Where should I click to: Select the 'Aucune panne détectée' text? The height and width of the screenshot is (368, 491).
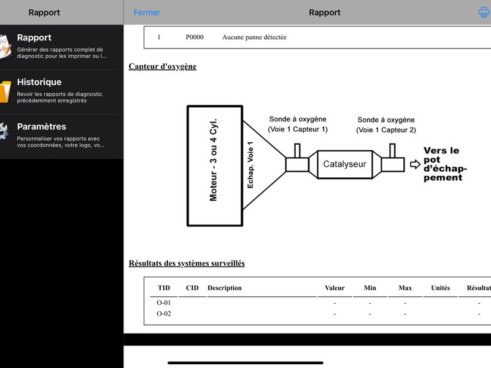point(254,37)
